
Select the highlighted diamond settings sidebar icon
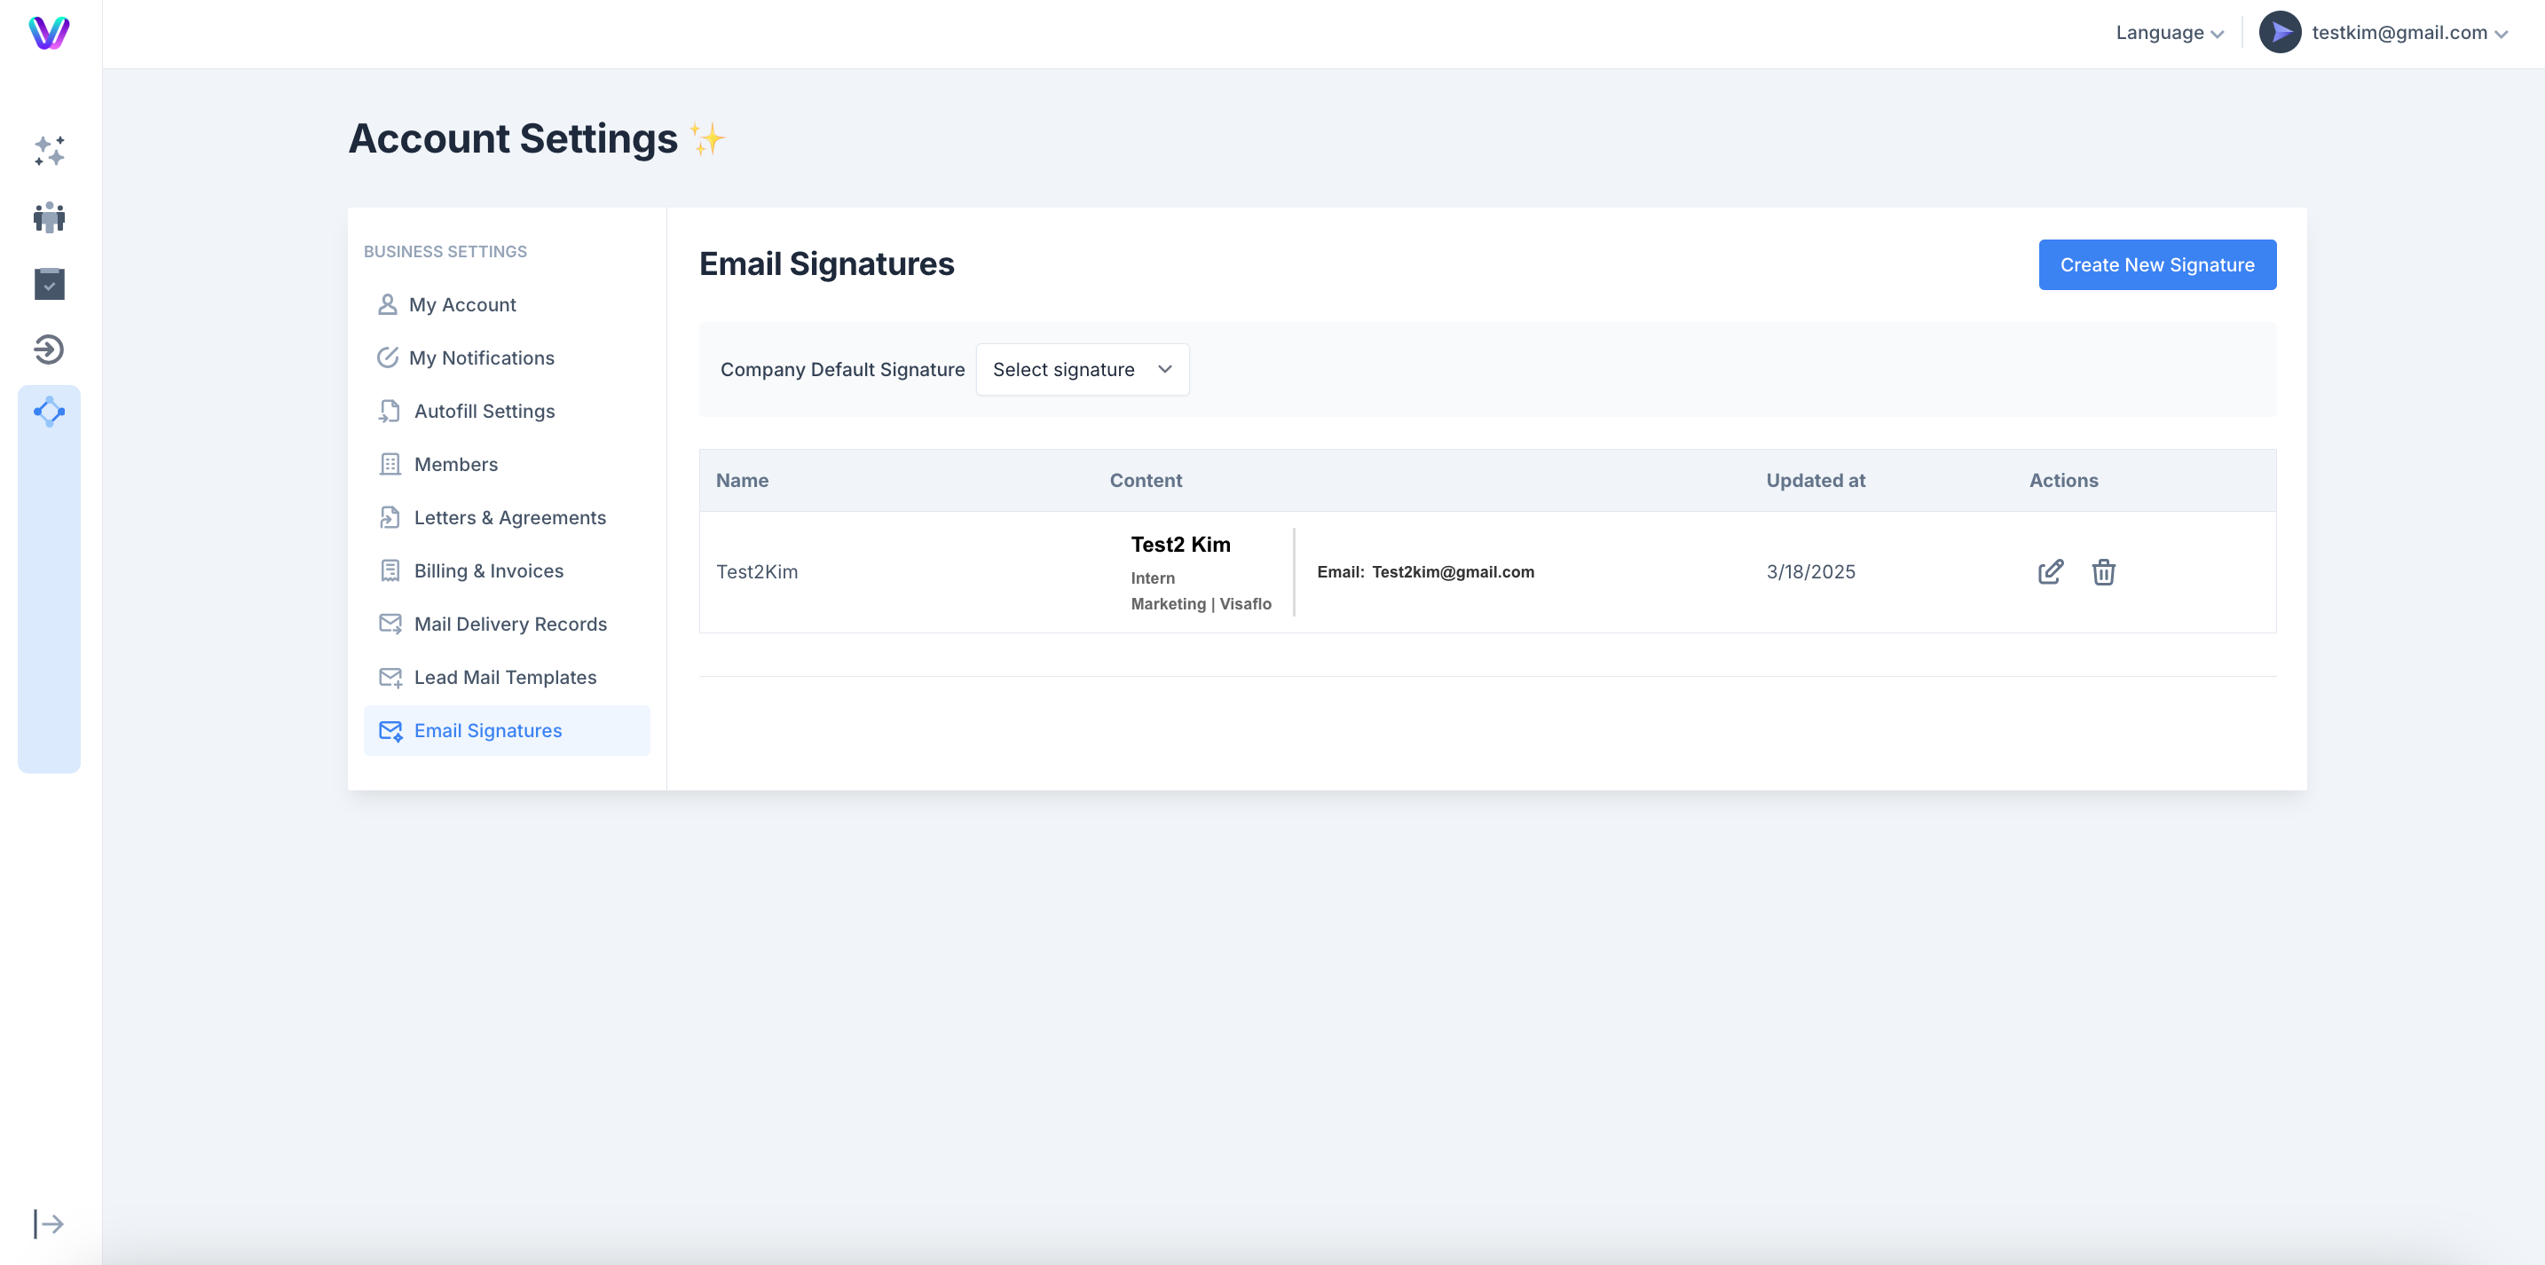(x=50, y=412)
